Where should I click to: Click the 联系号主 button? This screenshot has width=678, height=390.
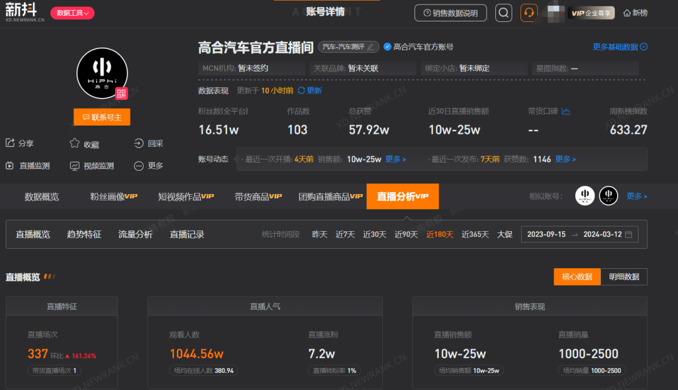tap(102, 117)
